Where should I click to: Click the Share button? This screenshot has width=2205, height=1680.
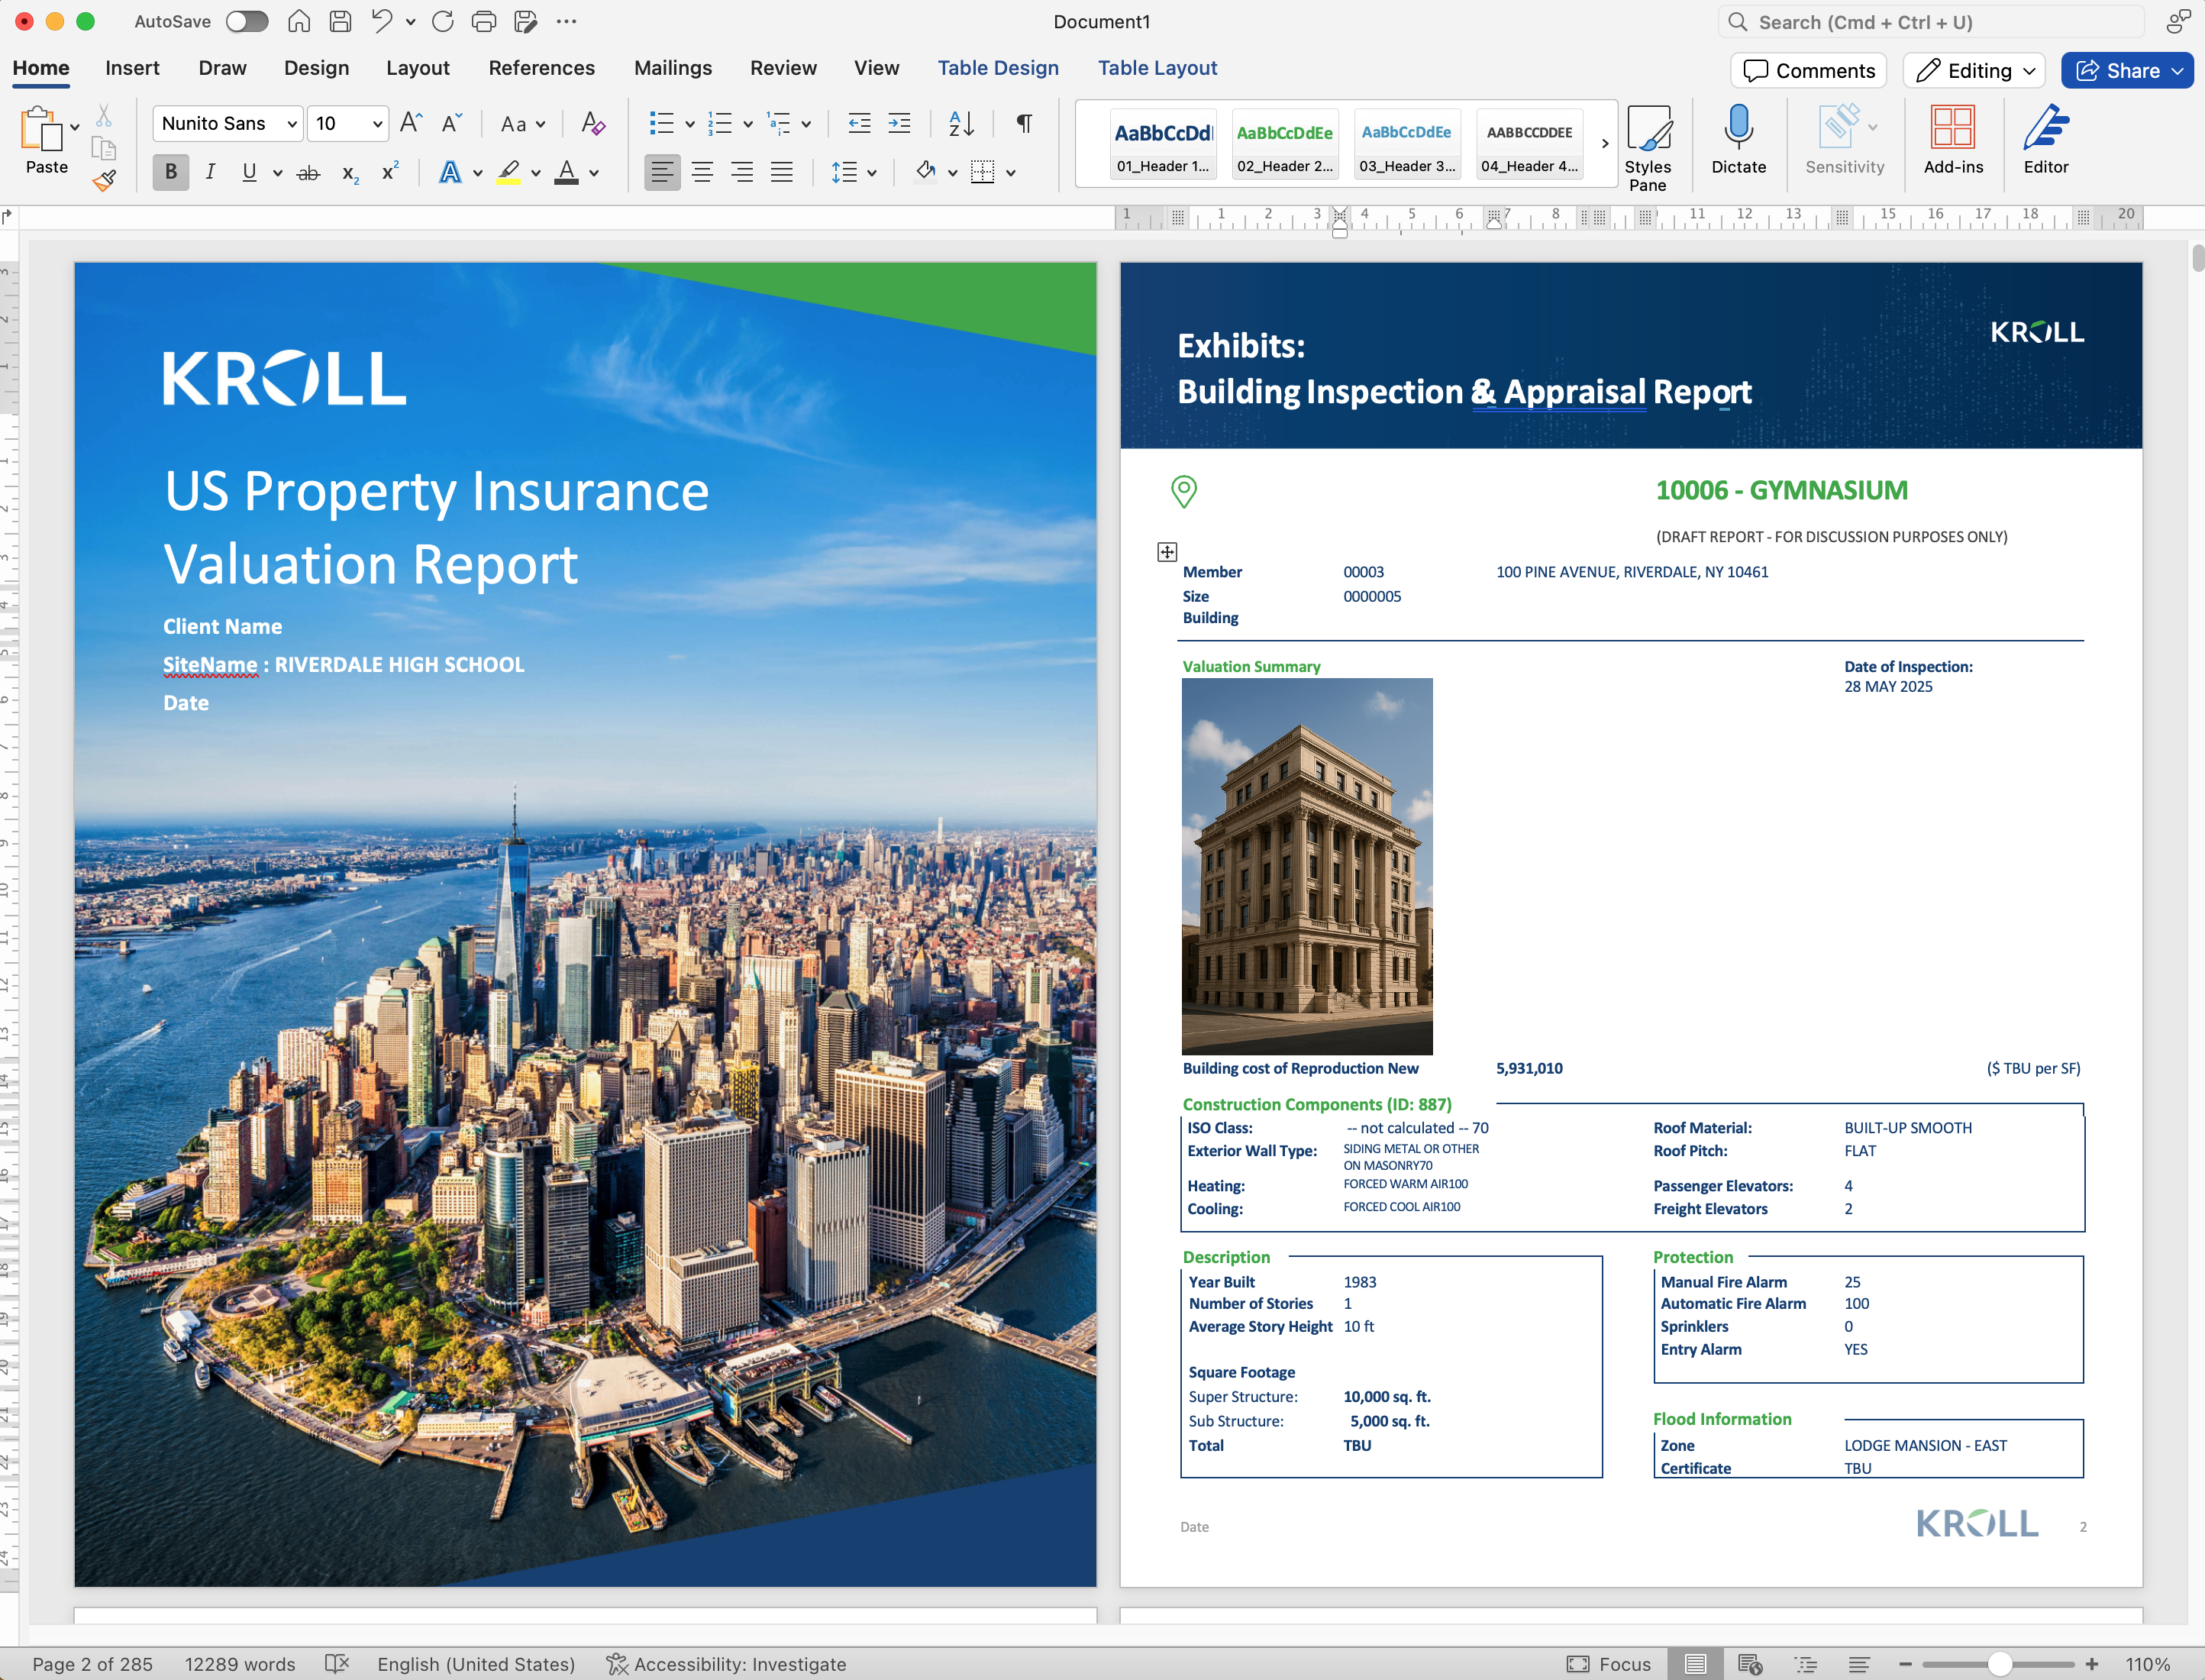pyautogui.click(x=2125, y=70)
